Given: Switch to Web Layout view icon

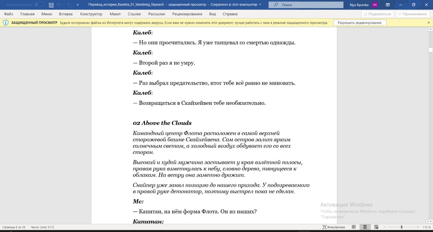Looking at the screenshot, I should [x=376, y=227].
